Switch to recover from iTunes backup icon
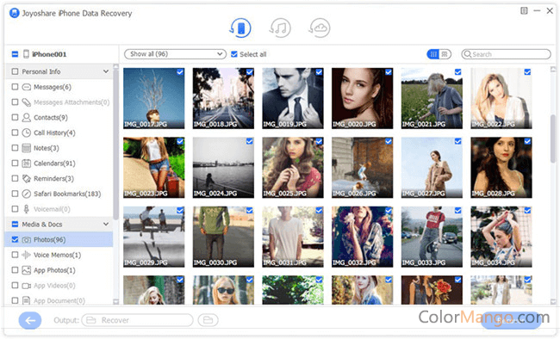 point(280,28)
